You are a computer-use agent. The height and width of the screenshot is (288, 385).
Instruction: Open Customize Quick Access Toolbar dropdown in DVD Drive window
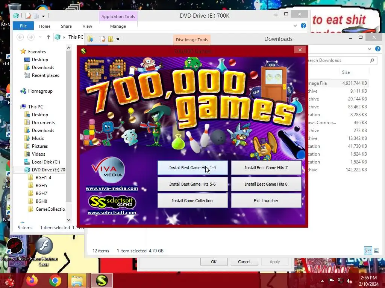43,16
